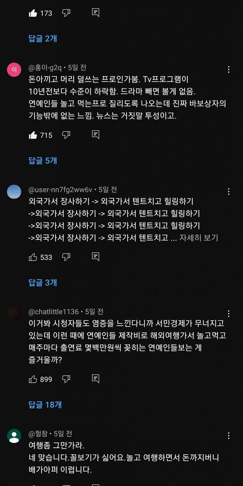Reply to the 899-likes comment
The width and height of the screenshot is (243, 486).
[x=96, y=379]
